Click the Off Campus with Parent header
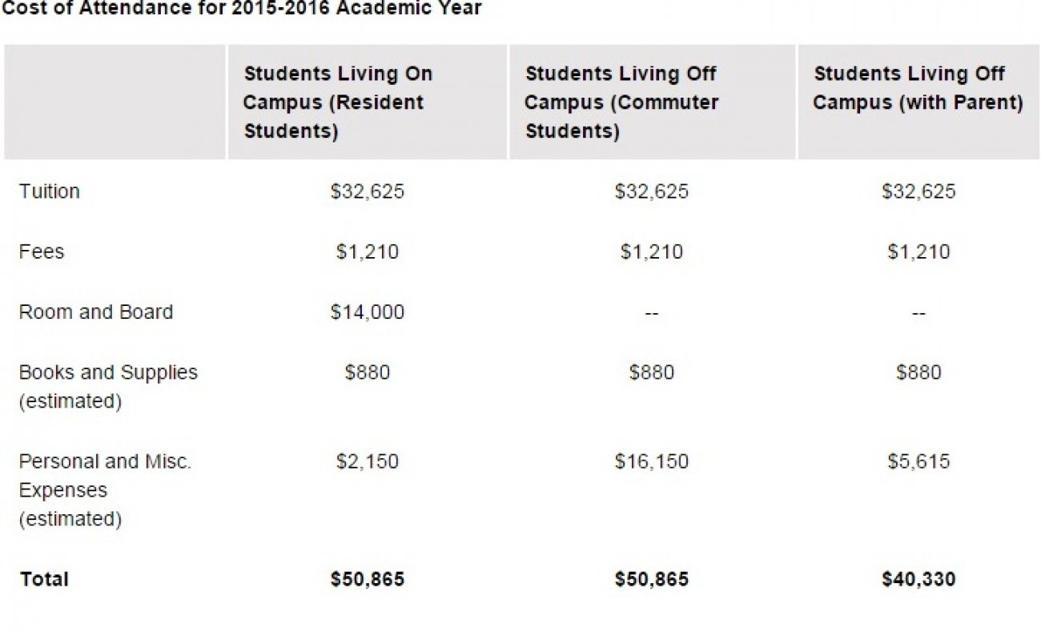The height and width of the screenshot is (632, 1041). pos(918,88)
